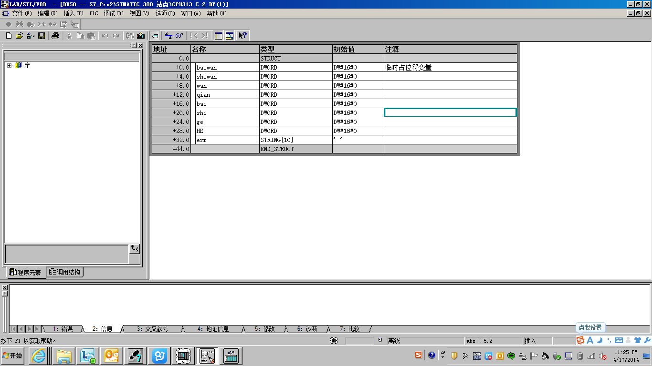
Task: Save the data block with the floppy icon
Action: [x=42, y=36]
